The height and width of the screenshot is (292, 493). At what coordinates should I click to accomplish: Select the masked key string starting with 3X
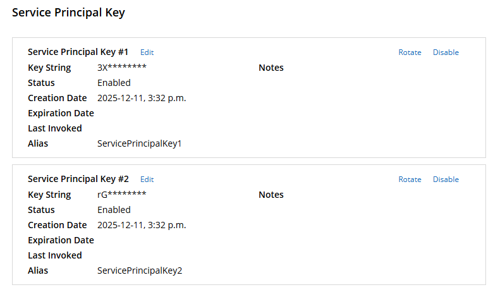click(x=122, y=68)
